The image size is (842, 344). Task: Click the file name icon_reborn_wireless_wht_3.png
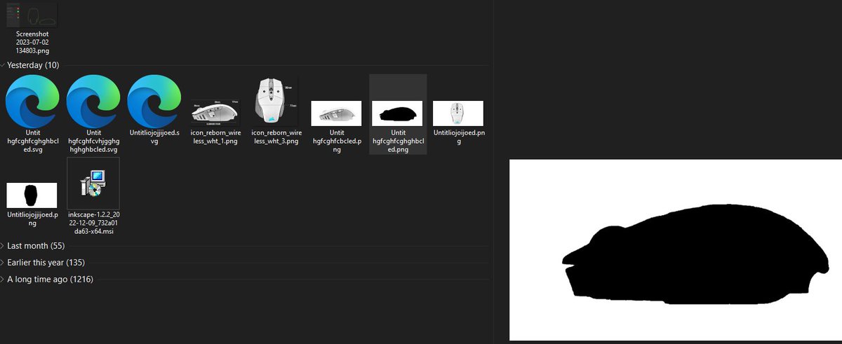click(276, 137)
